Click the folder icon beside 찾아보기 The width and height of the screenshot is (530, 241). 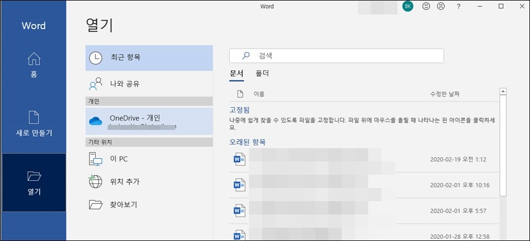pyautogui.click(x=96, y=205)
